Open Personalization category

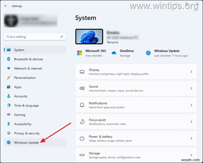pyautogui.click(x=25, y=78)
